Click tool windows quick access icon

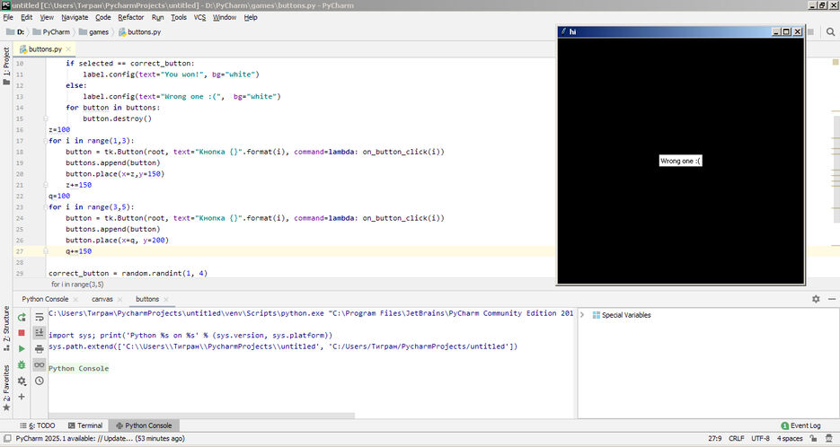7,438
